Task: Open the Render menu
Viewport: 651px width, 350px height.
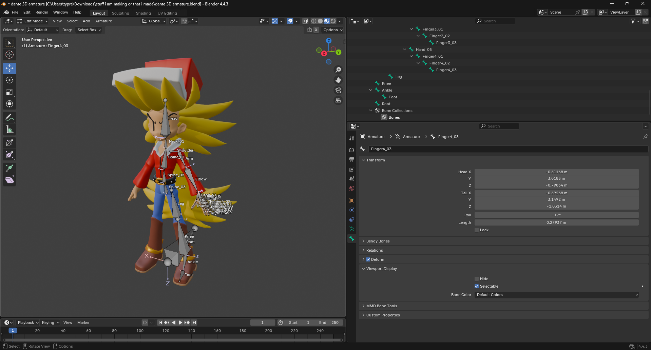Action: coord(42,12)
